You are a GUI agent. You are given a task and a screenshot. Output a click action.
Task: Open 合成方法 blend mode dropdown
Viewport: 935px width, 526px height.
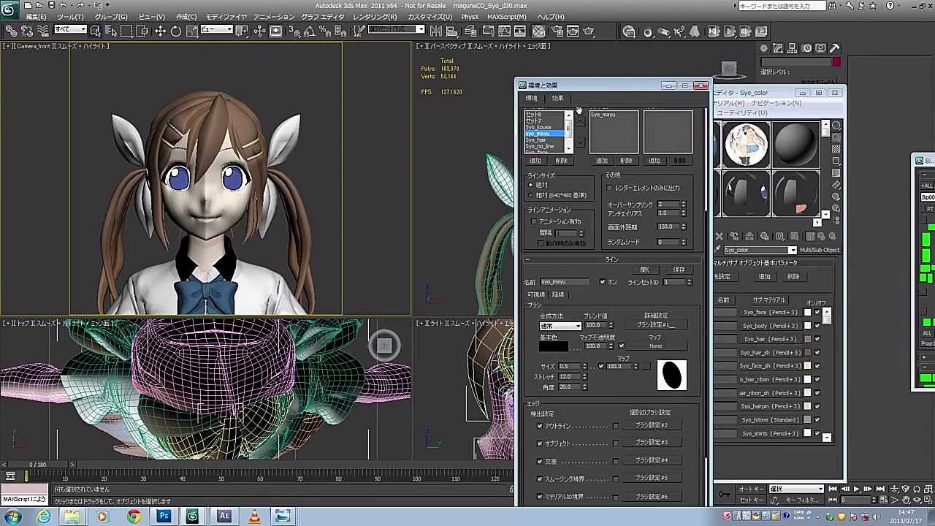560,326
